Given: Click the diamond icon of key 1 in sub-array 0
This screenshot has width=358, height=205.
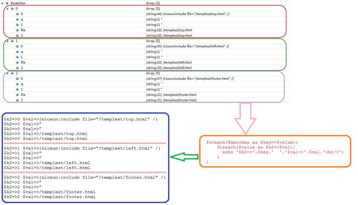Looking at the screenshot, I should point(17,25).
